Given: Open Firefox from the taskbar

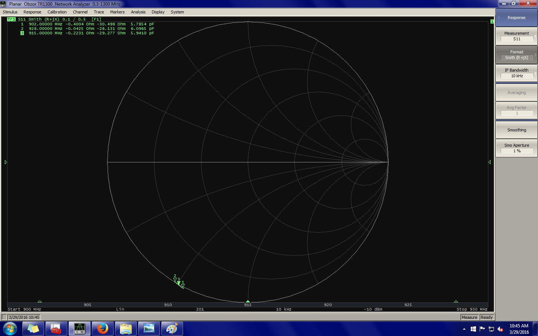Looking at the screenshot, I should tap(102, 329).
